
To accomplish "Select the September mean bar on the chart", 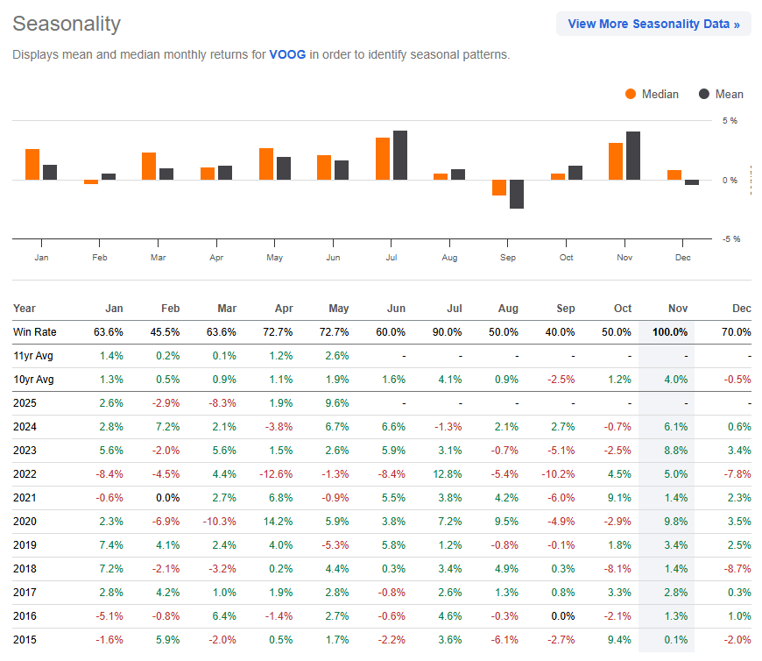I will (516, 195).
